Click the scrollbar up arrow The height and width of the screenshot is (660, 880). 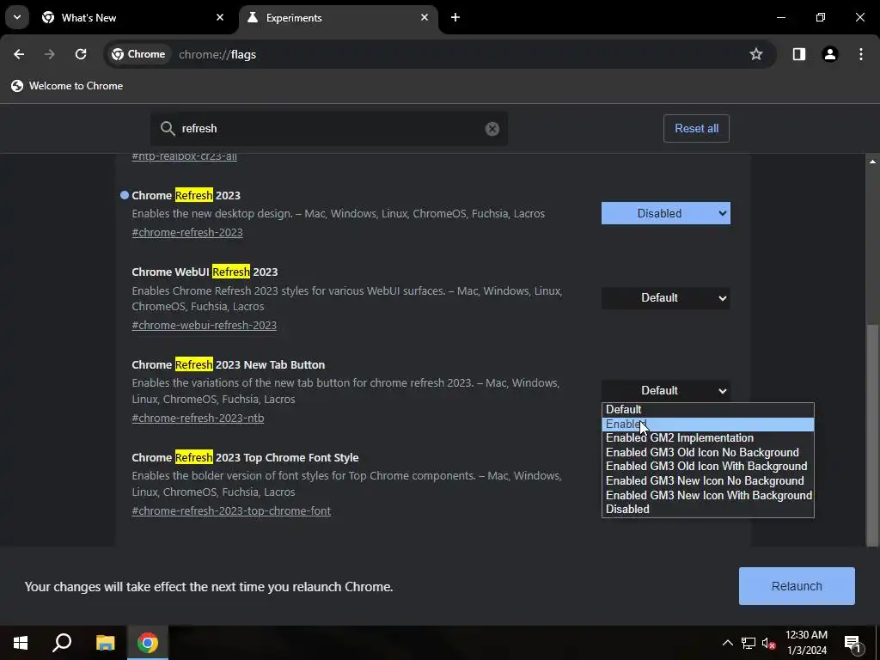pos(872,162)
